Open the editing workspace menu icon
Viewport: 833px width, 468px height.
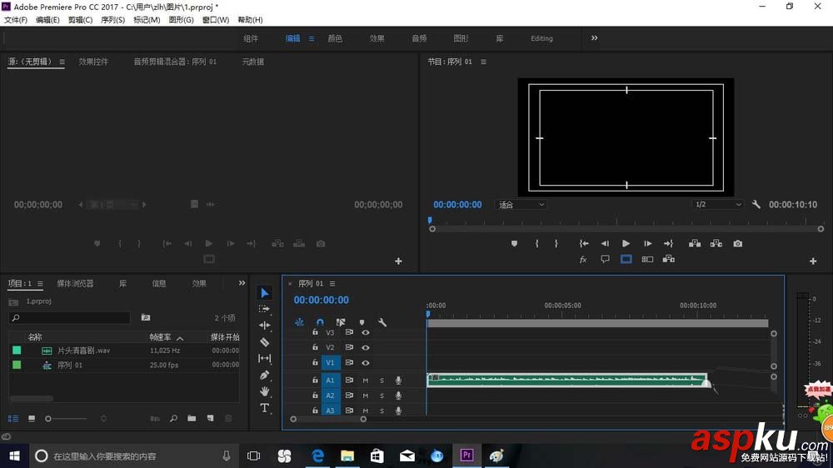(312, 39)
